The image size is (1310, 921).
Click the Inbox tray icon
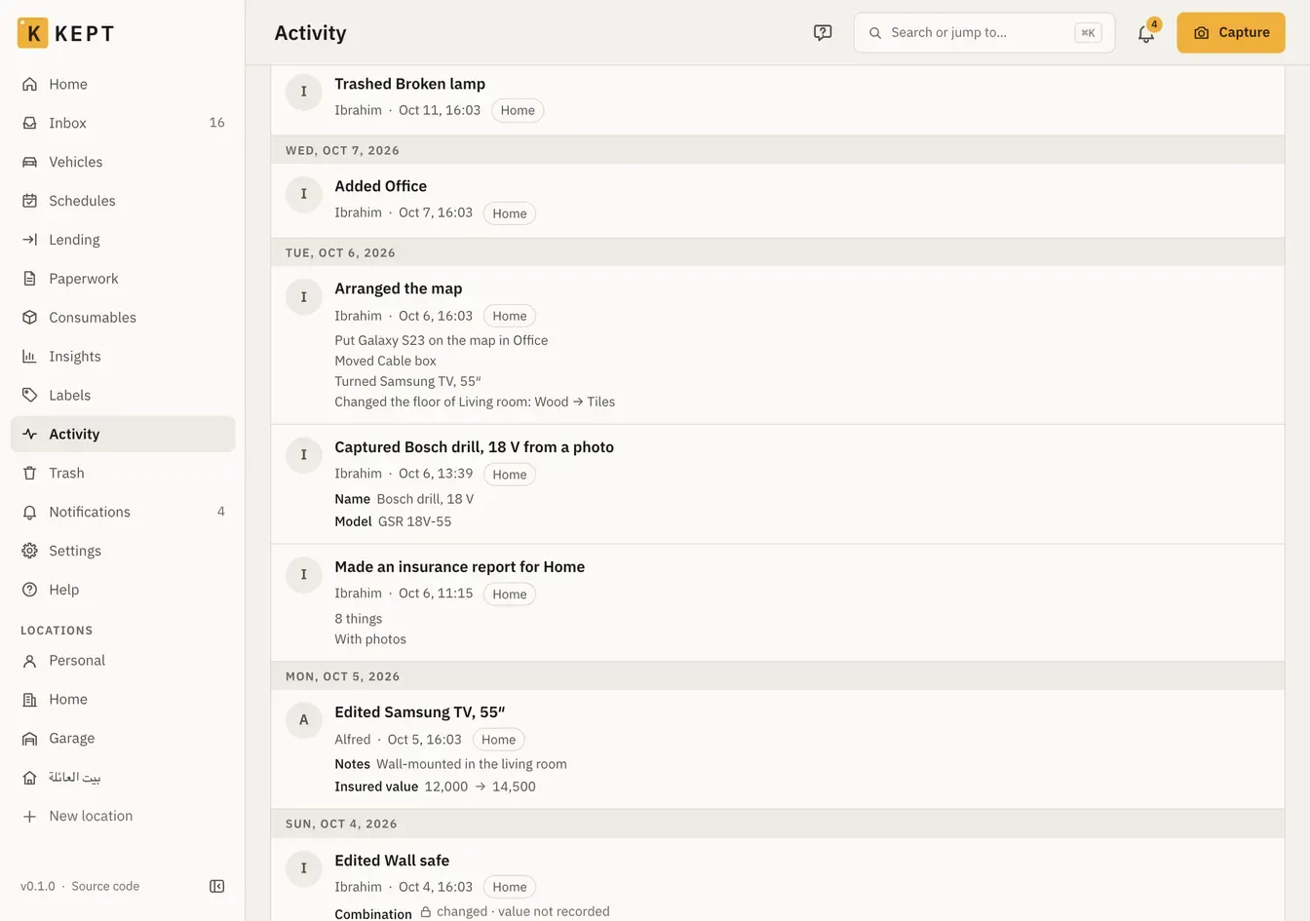(30, 123)
